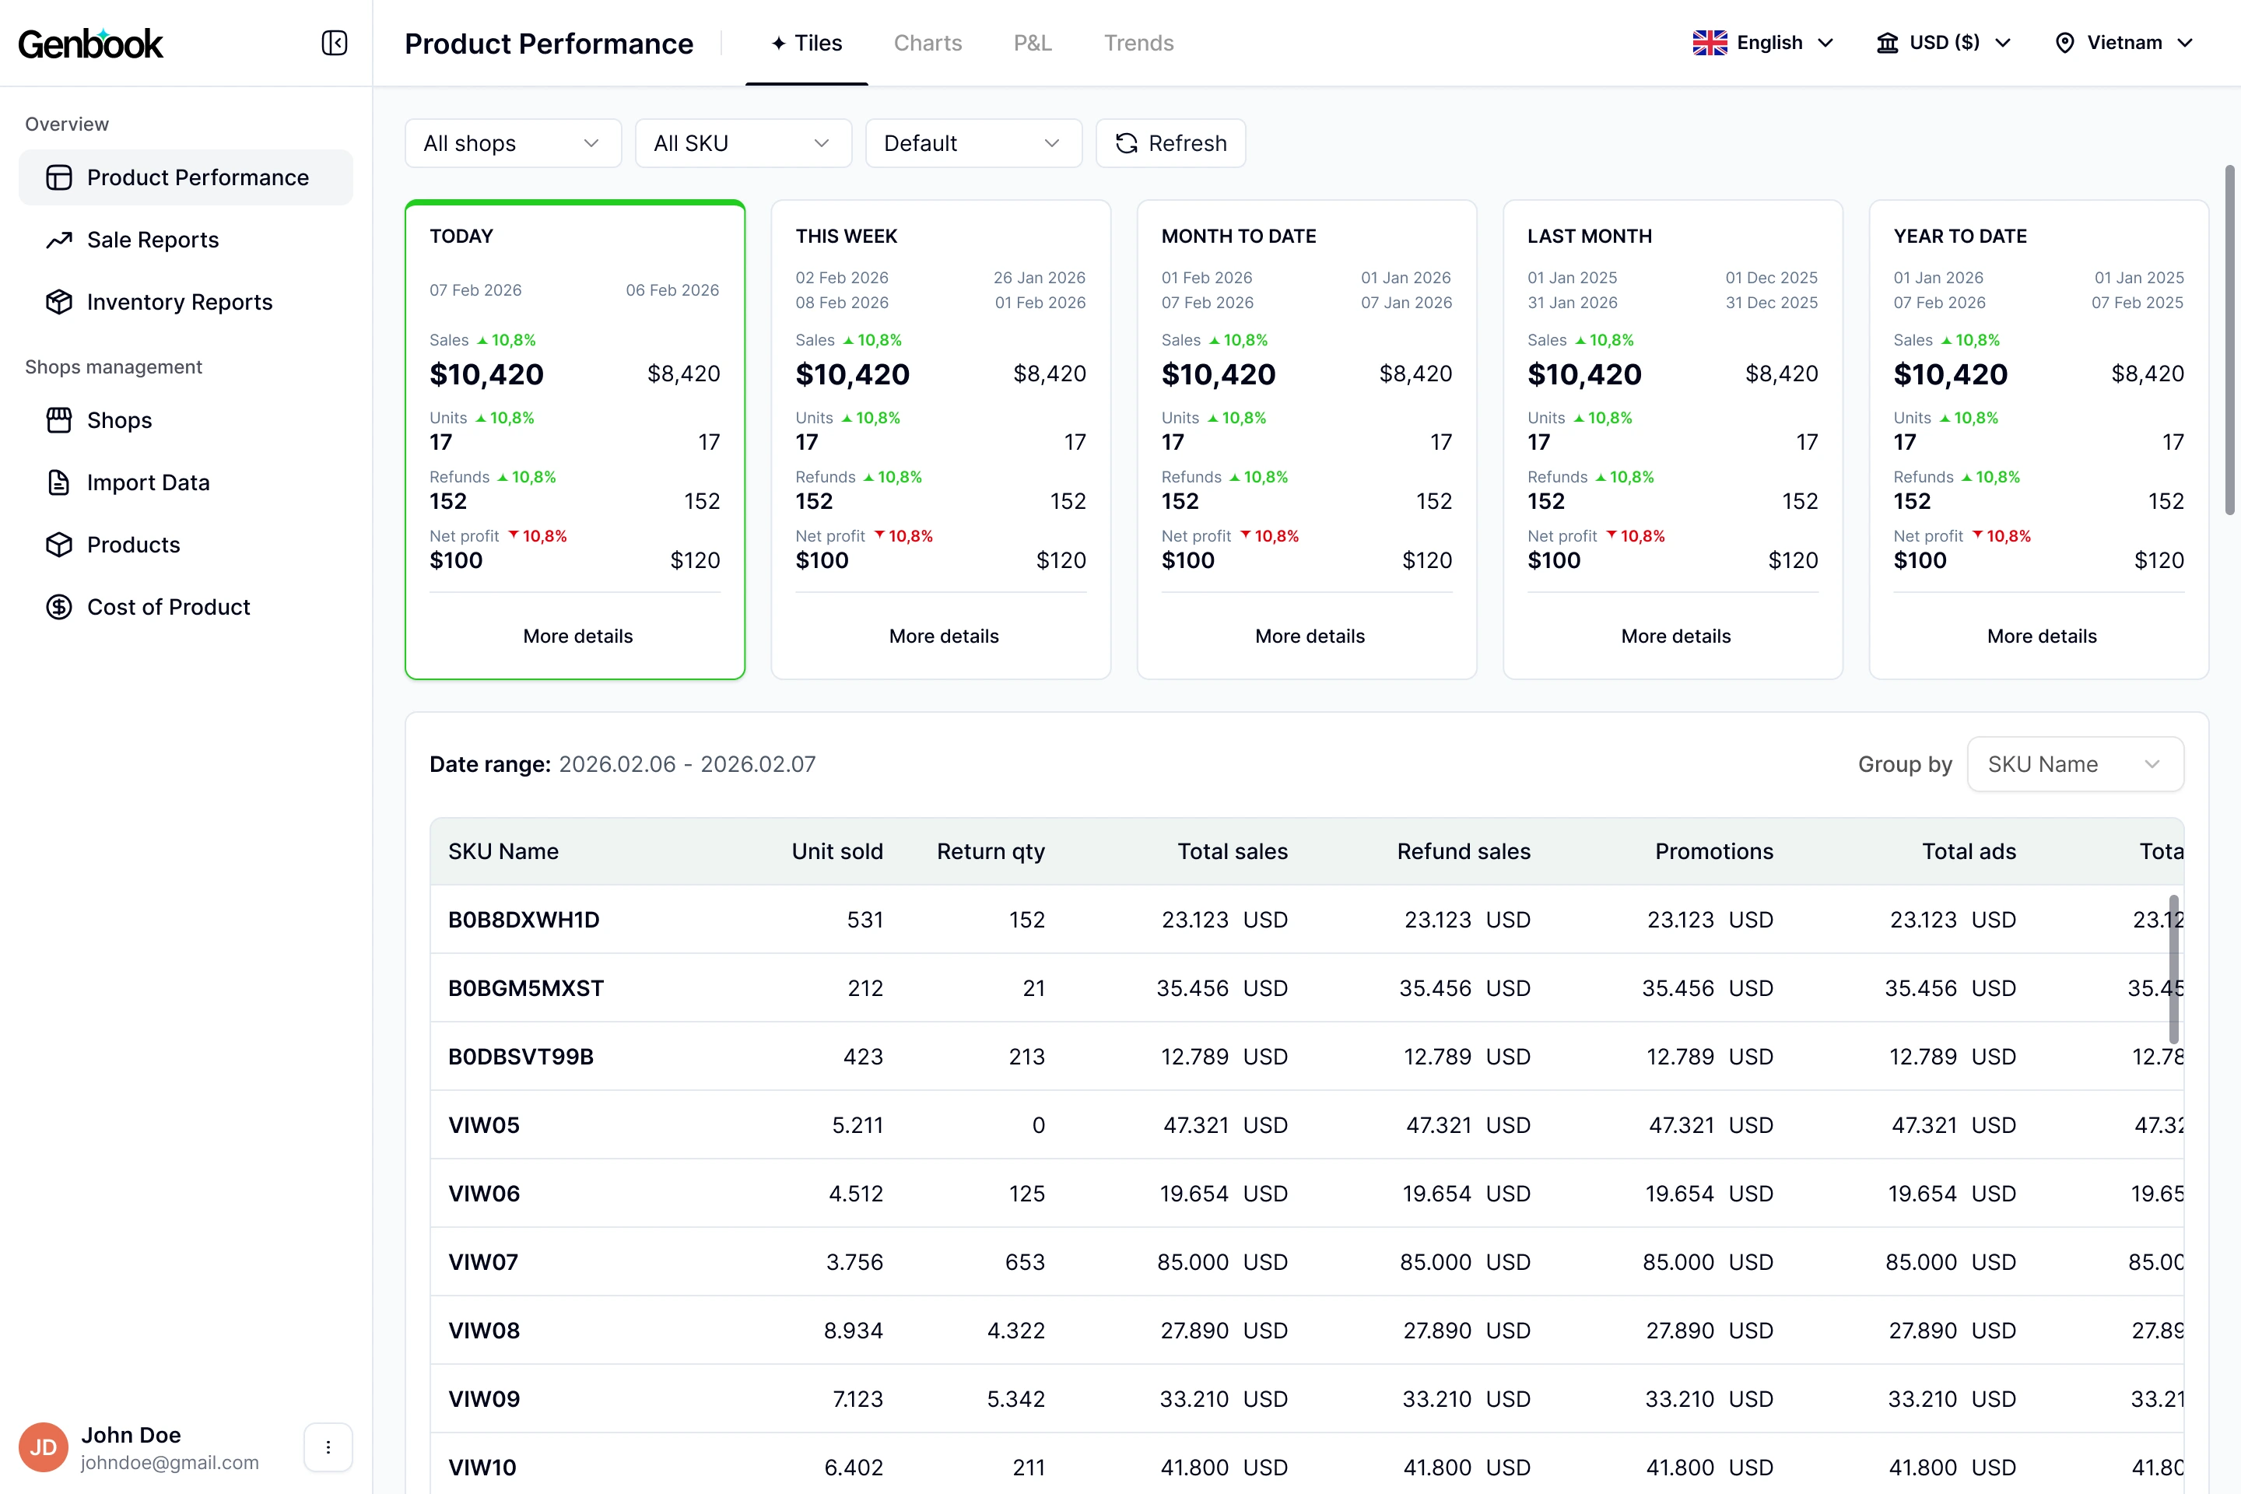Screen dimensions: 2241x1494
Task: Click the Inventory Reports box icon
Action: tap(59, 302)
